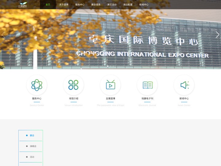
Task: Open the 关于国博 menu item
Action: (64, 5)
